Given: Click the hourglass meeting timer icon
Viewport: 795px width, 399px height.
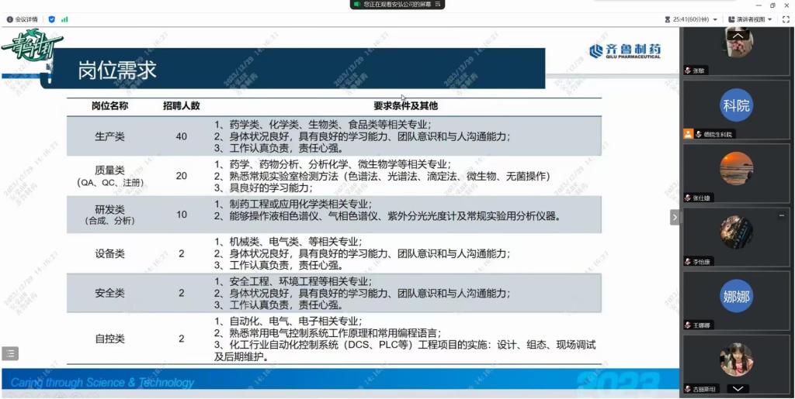Looking at the screenshot, I should pos(667,19).
